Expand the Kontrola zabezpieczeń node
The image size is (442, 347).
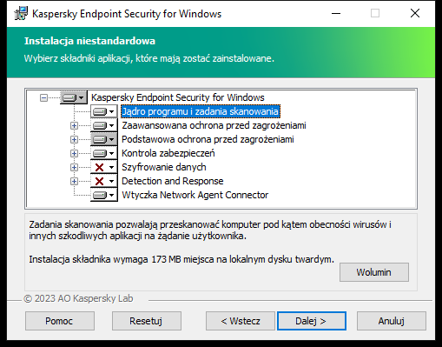(74, 153)
